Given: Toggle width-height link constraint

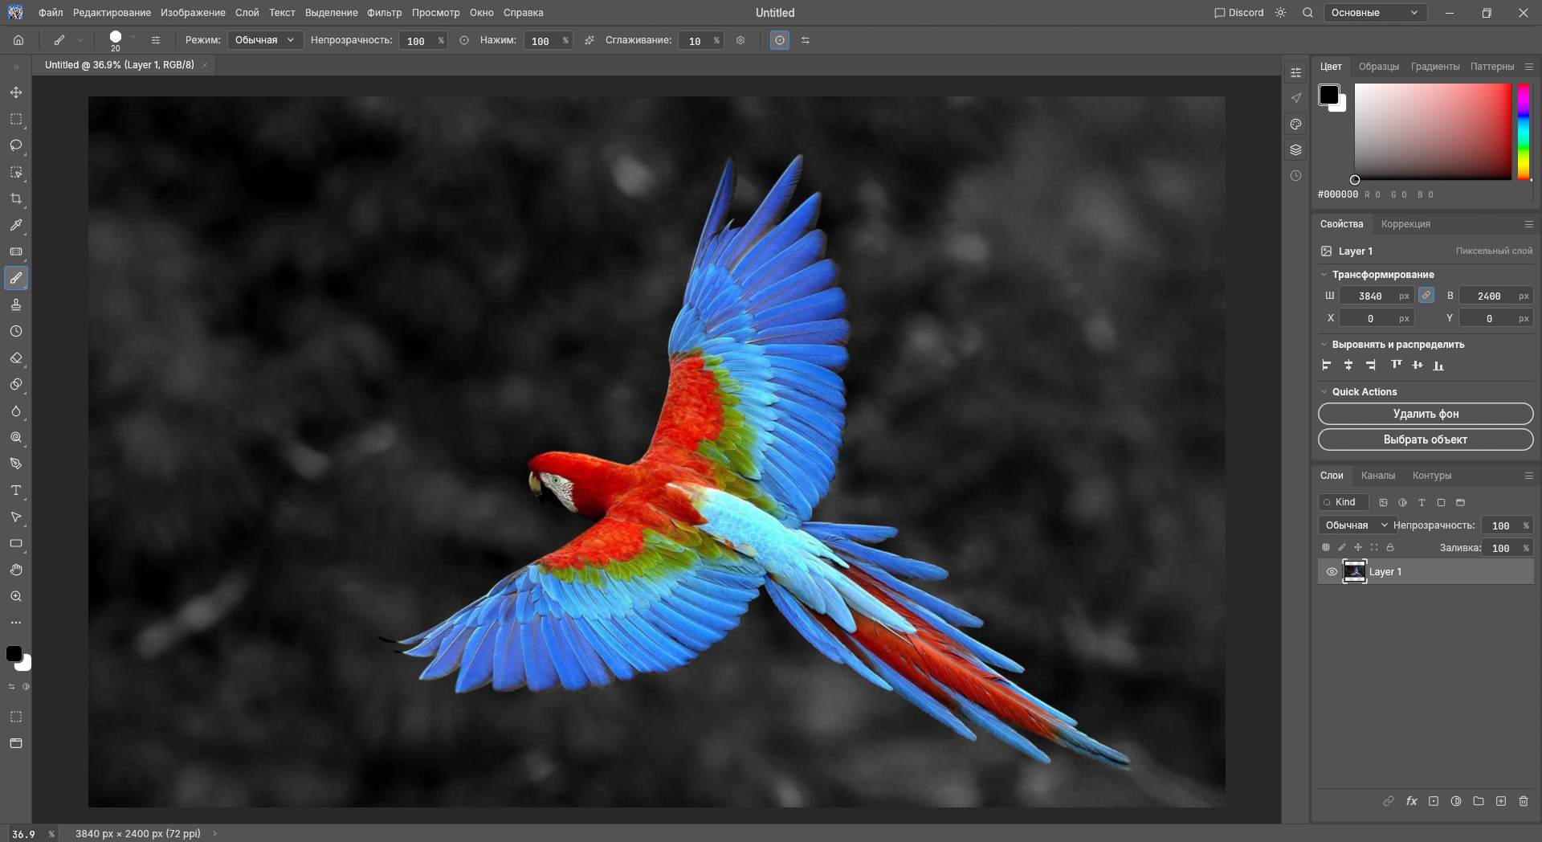Looking at the screenshot, I should pos(1426,296).
